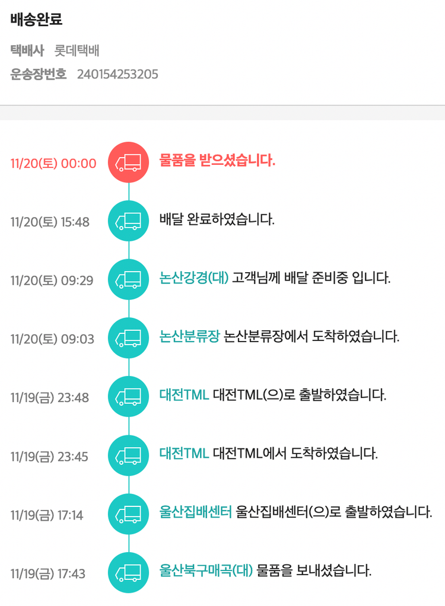The width and height of the screenshot is (445, 606).
Task: Click the truck icon beside 울산북구매곡(대)
Action: coord(128,572)
